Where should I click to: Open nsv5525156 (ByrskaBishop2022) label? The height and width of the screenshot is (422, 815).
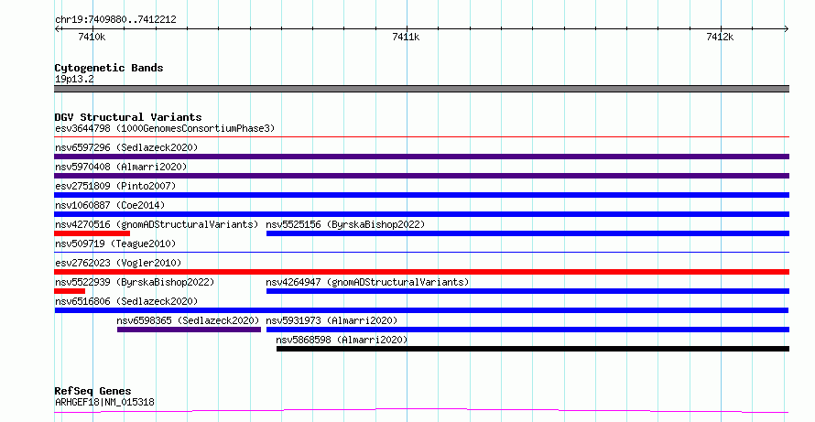point(345,224)
